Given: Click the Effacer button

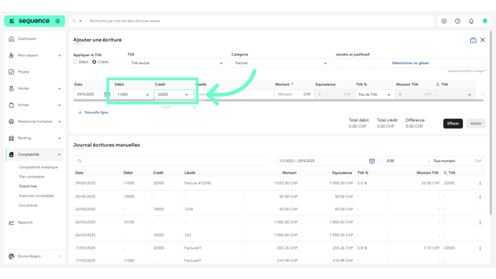Looking at the screenshot, I should pyautogui.click(x=453, y=123).
